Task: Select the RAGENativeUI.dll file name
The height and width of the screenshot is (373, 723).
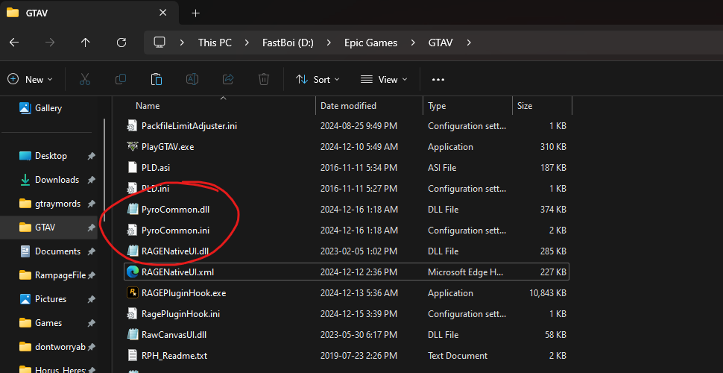Action: click(x=175, y=251)
